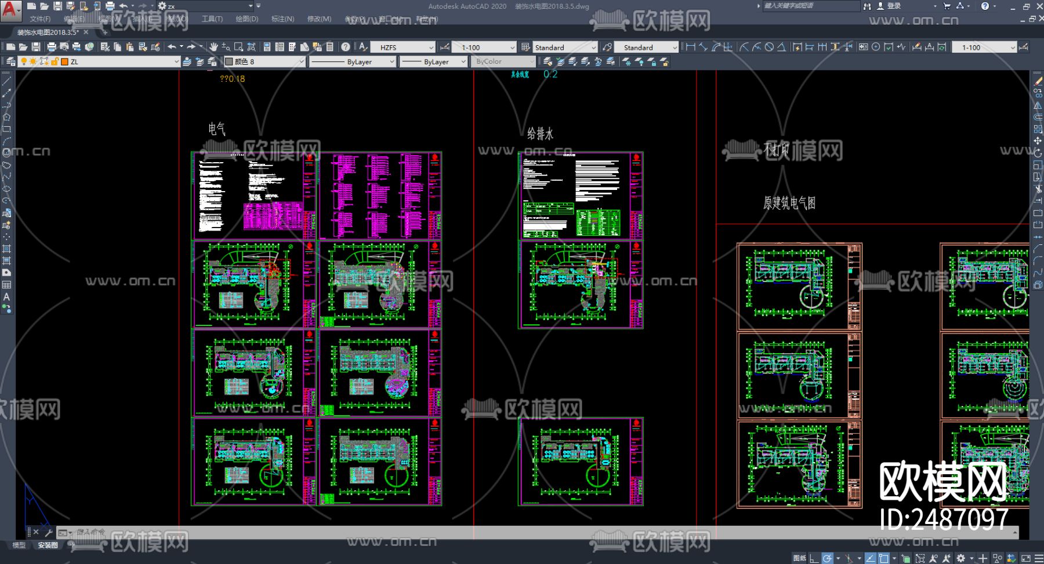Screen dimensions: 1044x564
Task: Click the Undo arrow in standard toolbar
Action: [x=172, y=47]
